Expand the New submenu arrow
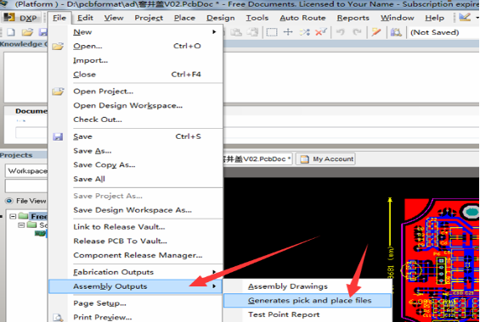The image size is (480, 322). pos(214,31)
